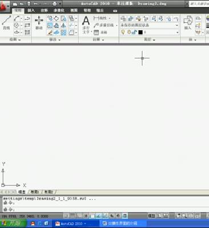Click the Multileader (多重引线) button
The height and width of the screenshot is (228, 209).
(104, 25)
